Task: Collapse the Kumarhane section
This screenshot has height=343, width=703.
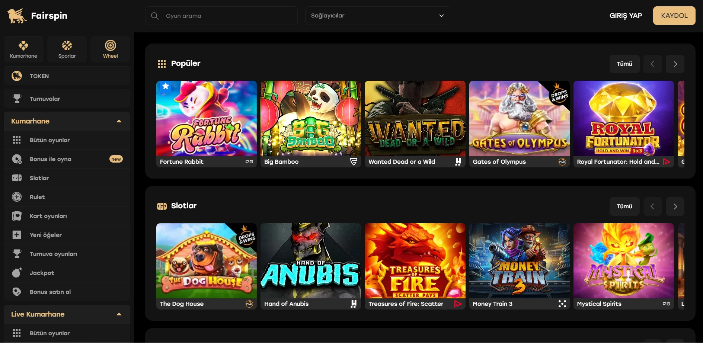Action: (x=119, y=121)
